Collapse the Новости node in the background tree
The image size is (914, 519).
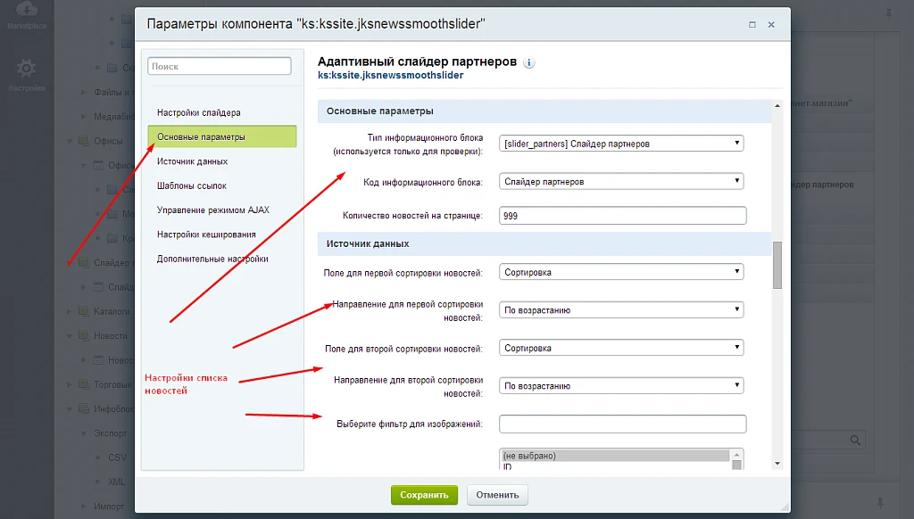pyautogui.click(x=70, y=335)
